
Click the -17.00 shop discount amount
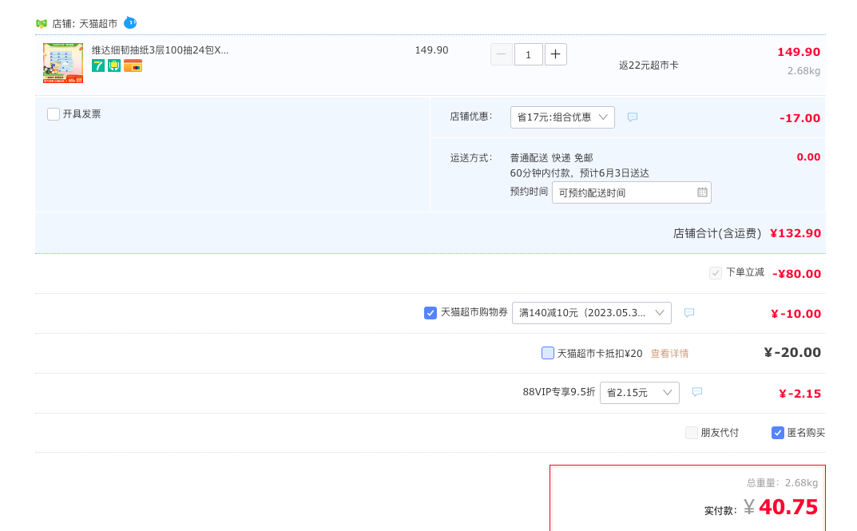(799, 118)
